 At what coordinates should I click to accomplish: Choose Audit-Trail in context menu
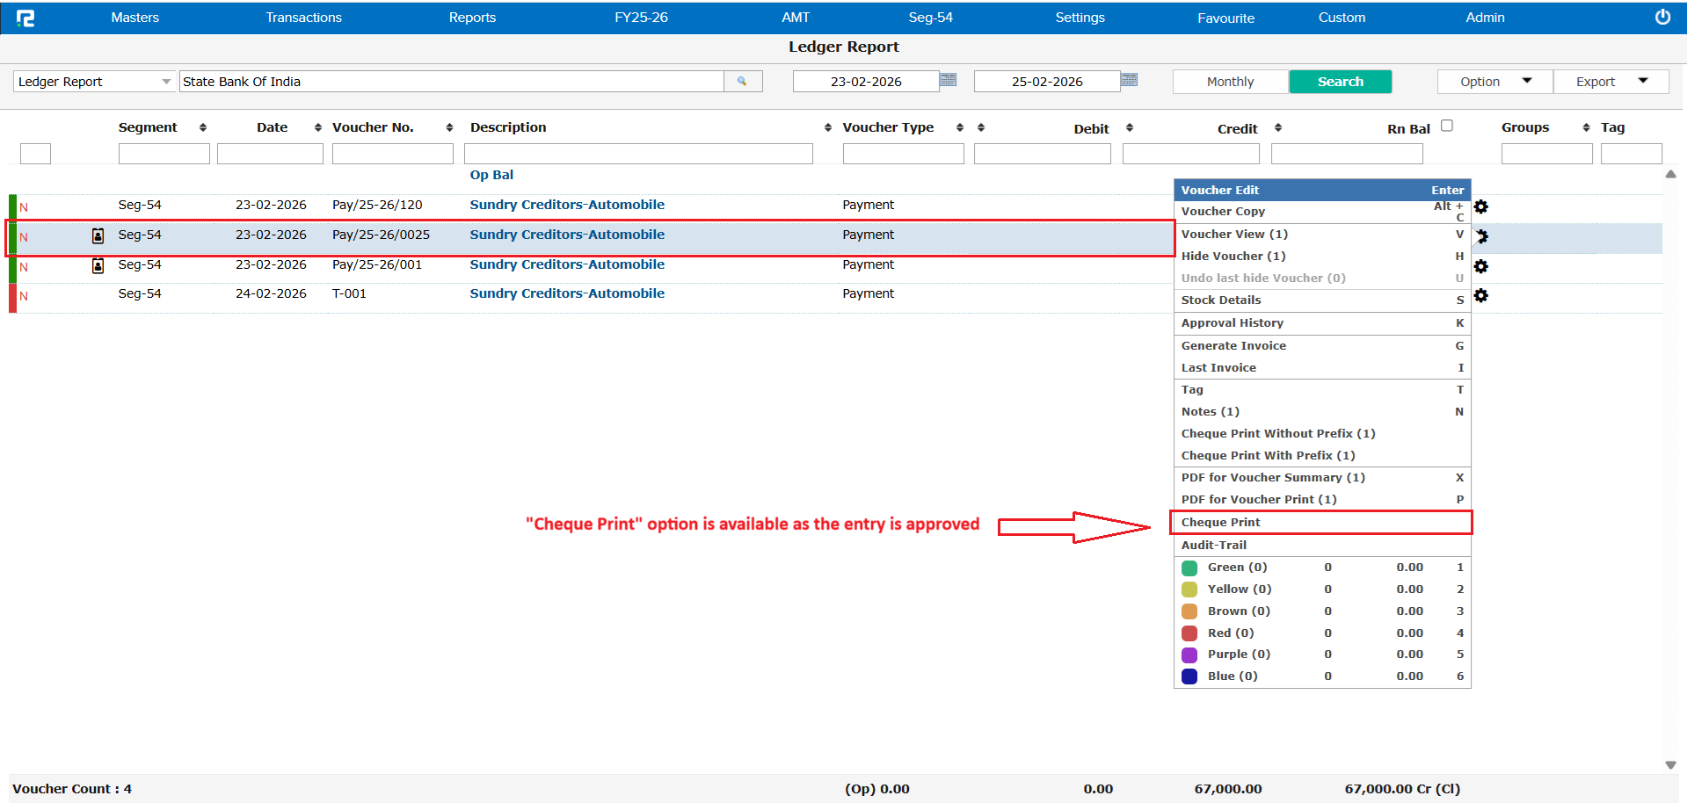pos(1214,546)
